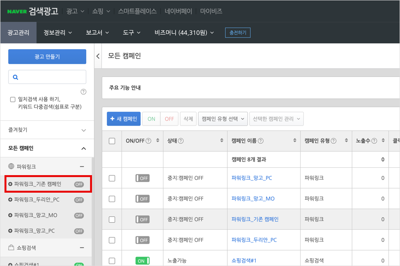Expand 파워링크_기존 캠페인 plus icon in sidebar
Screen dimensions: 400x266
coord(10,184)
